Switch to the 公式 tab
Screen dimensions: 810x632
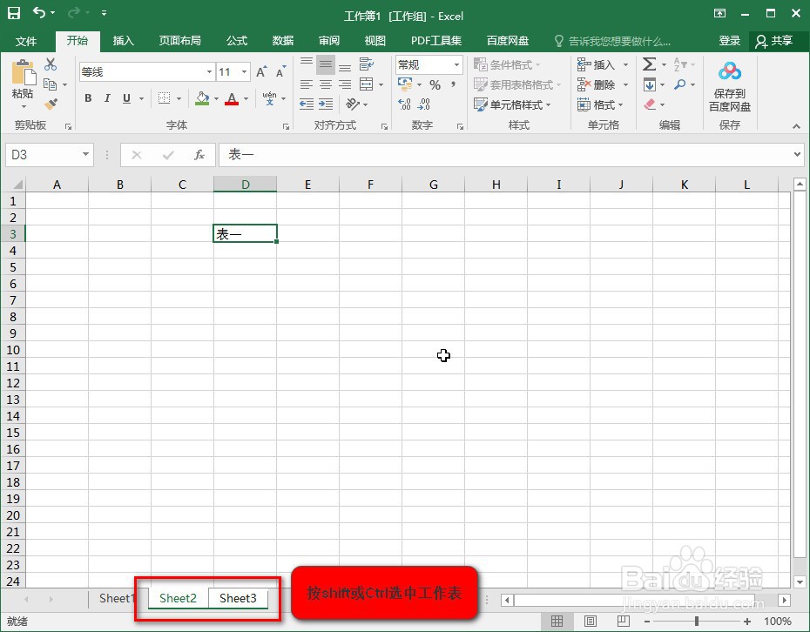[x=237, y=41]
